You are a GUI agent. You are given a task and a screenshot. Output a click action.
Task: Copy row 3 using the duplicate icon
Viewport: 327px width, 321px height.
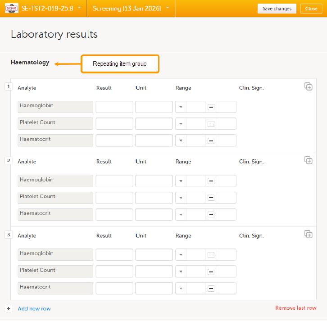click(308, 234)
